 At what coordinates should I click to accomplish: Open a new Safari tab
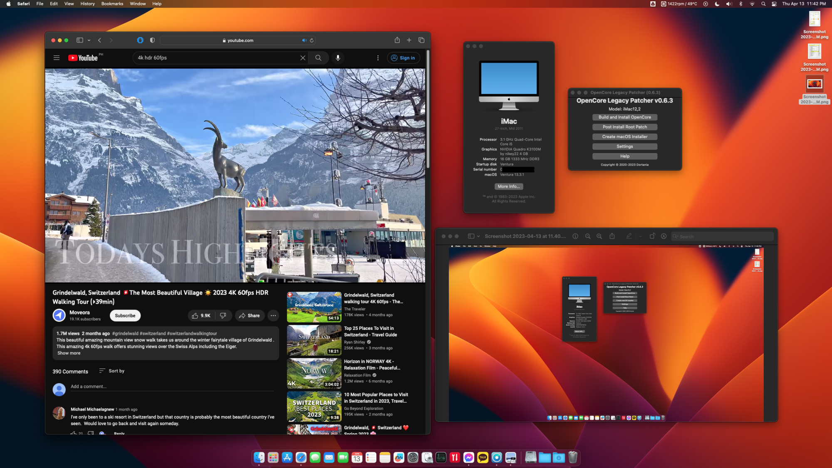[x=409, y=40]
